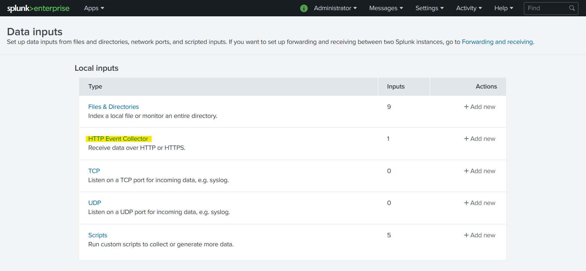The width and height of the screenshot is (586, 271).
Task: Click the input count 1 for HTTP Event Collector
Action: pos(388,139)
